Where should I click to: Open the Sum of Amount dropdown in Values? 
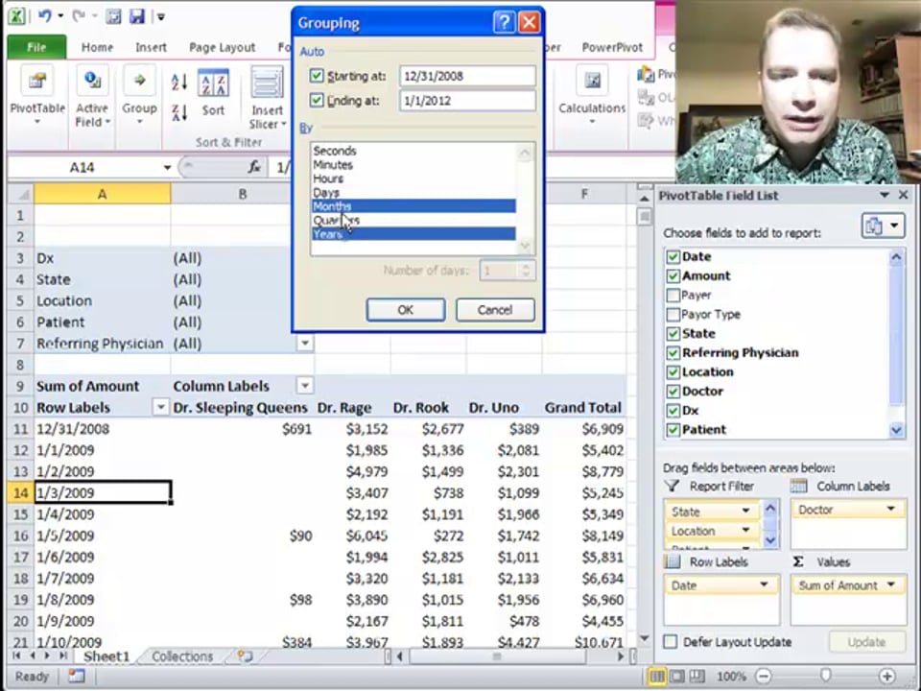coord(890,584)
